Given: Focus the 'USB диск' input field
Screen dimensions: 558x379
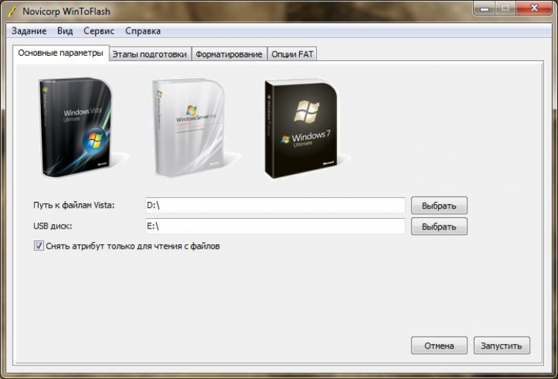Looking at the screenshot, I should click(275, 226).
